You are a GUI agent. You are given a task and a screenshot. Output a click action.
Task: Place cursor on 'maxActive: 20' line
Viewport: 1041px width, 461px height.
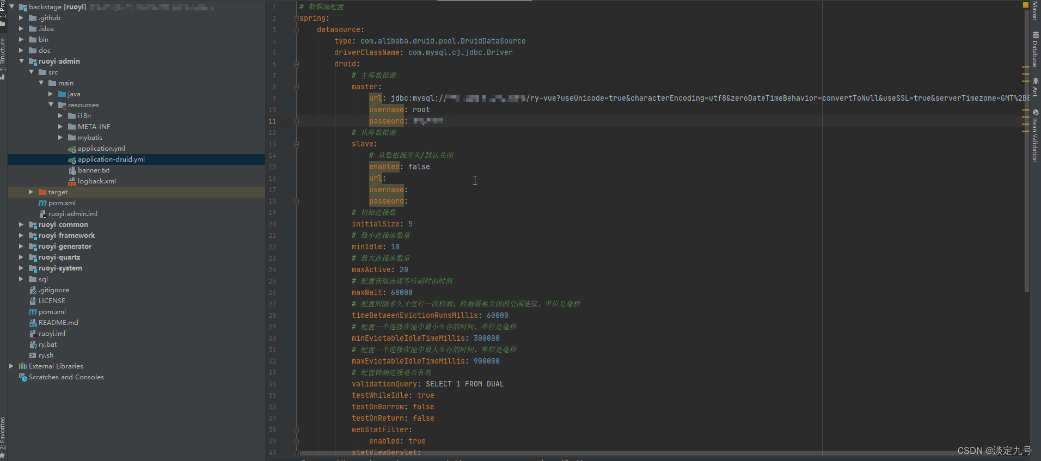pyautogui.click(x=379, y=269)
